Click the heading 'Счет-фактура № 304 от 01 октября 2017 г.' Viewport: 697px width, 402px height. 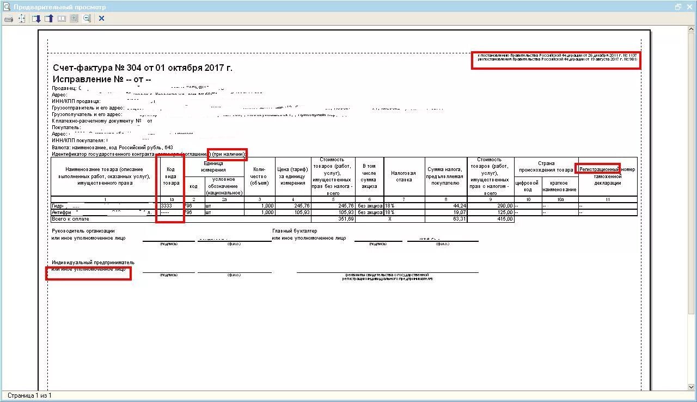pos(143,68)
